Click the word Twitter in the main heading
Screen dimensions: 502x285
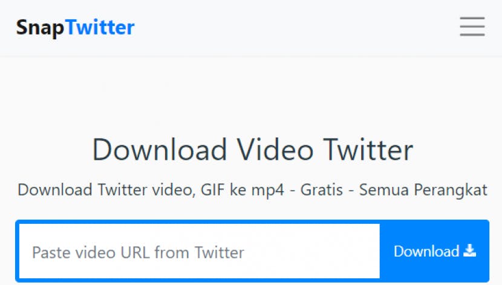pyautogui.click(x=368, y=149)
